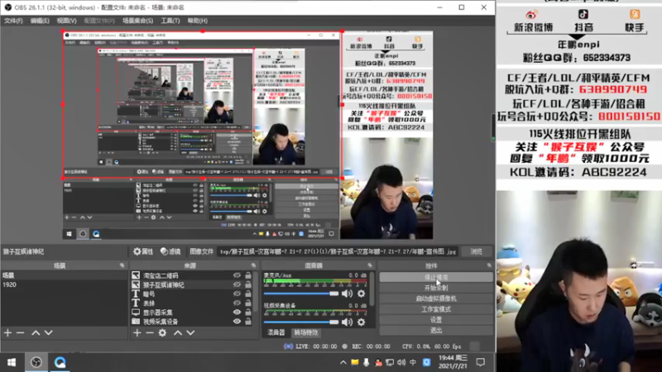Click the LIVE: 00:00:00 status text

click(316, 346)
